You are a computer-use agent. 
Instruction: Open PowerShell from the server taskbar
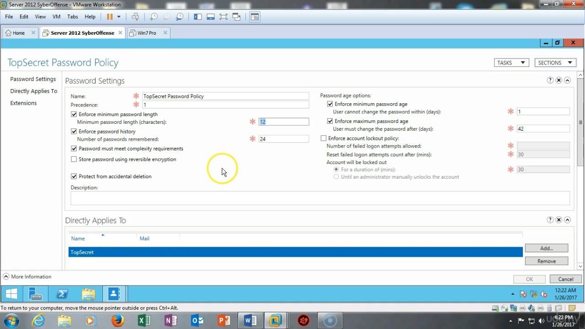pos(62,294)
